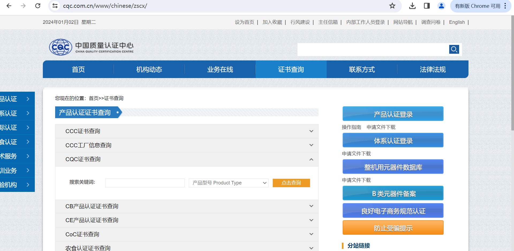This screenshot has height=251, width=514.
Task: Open the Chrome profile avatar
Action: point(441,6)
